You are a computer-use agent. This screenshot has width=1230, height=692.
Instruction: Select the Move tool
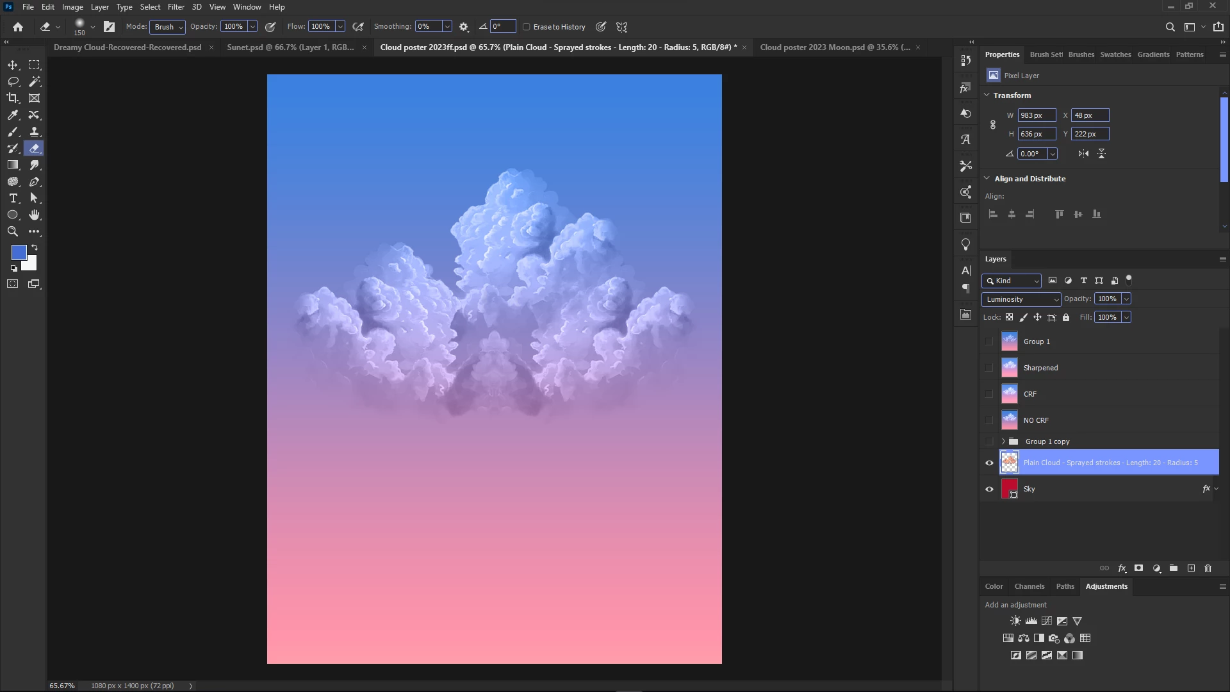click(x=13, y=65)
